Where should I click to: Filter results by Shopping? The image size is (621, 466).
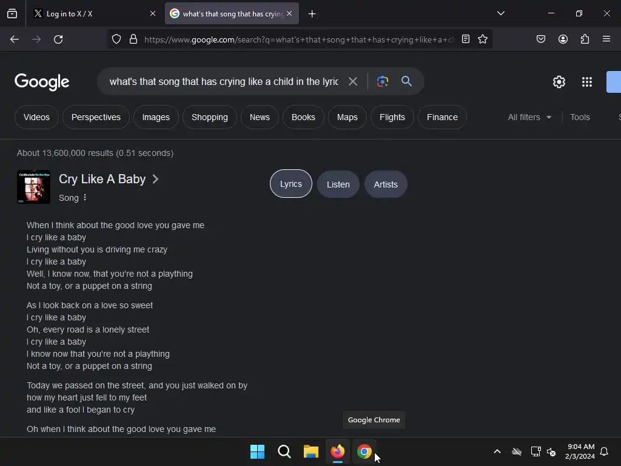pos(209,117)
